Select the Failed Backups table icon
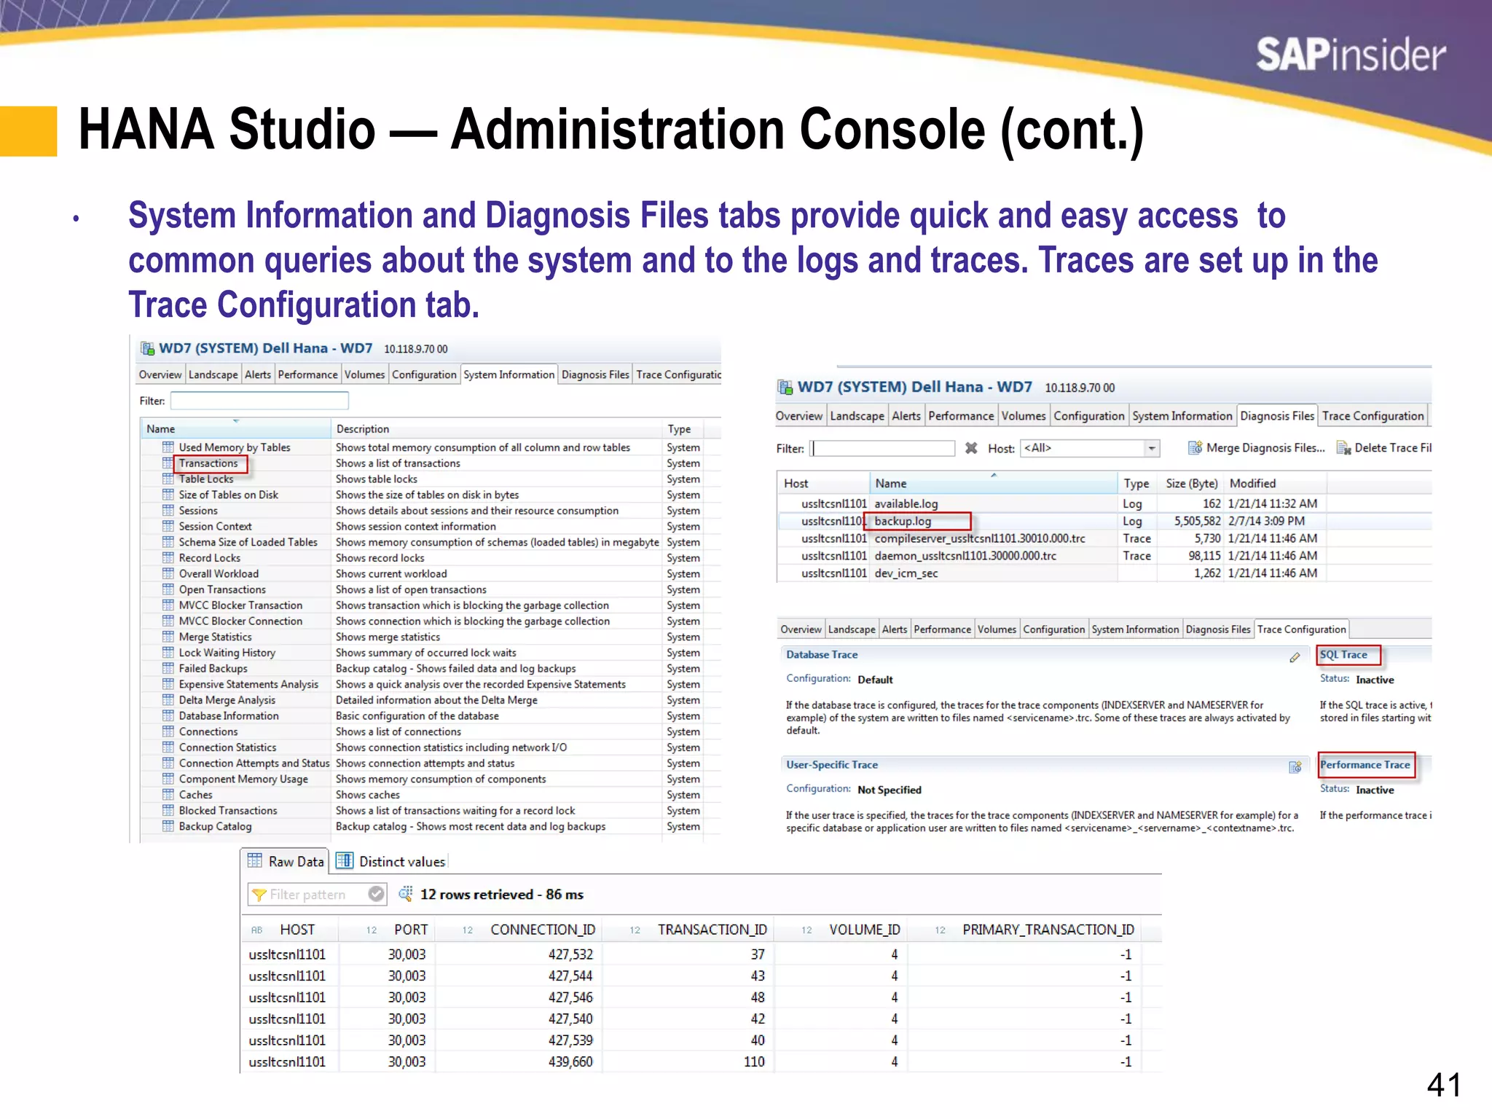The width and height of the screenshot is (1492, 1119). 168,669
